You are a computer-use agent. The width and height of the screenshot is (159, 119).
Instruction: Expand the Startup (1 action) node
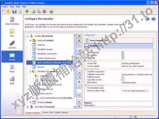point(30,41)
